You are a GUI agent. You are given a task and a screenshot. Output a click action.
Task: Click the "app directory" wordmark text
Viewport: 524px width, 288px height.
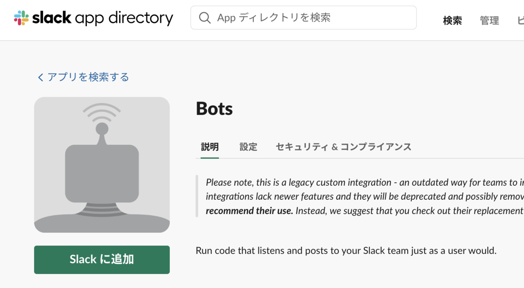click(x=124, y=18)
